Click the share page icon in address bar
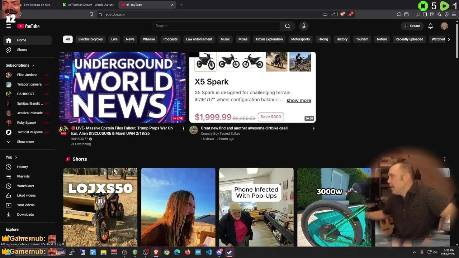The width and height of the screenshot is (459, 258). click(333, 14)
